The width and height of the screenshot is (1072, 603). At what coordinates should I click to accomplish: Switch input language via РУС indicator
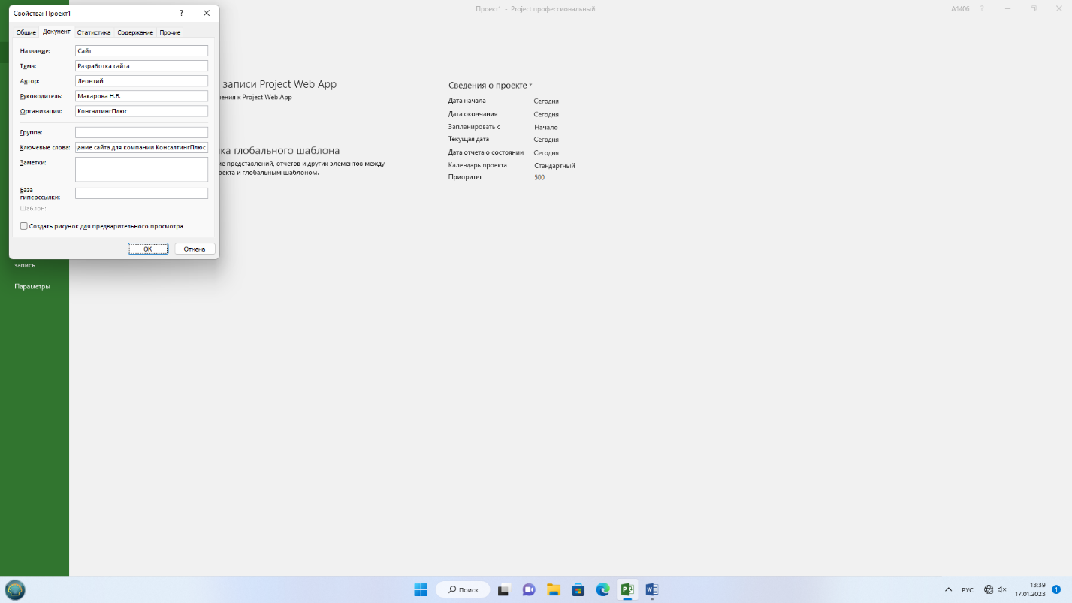(968, 590)
